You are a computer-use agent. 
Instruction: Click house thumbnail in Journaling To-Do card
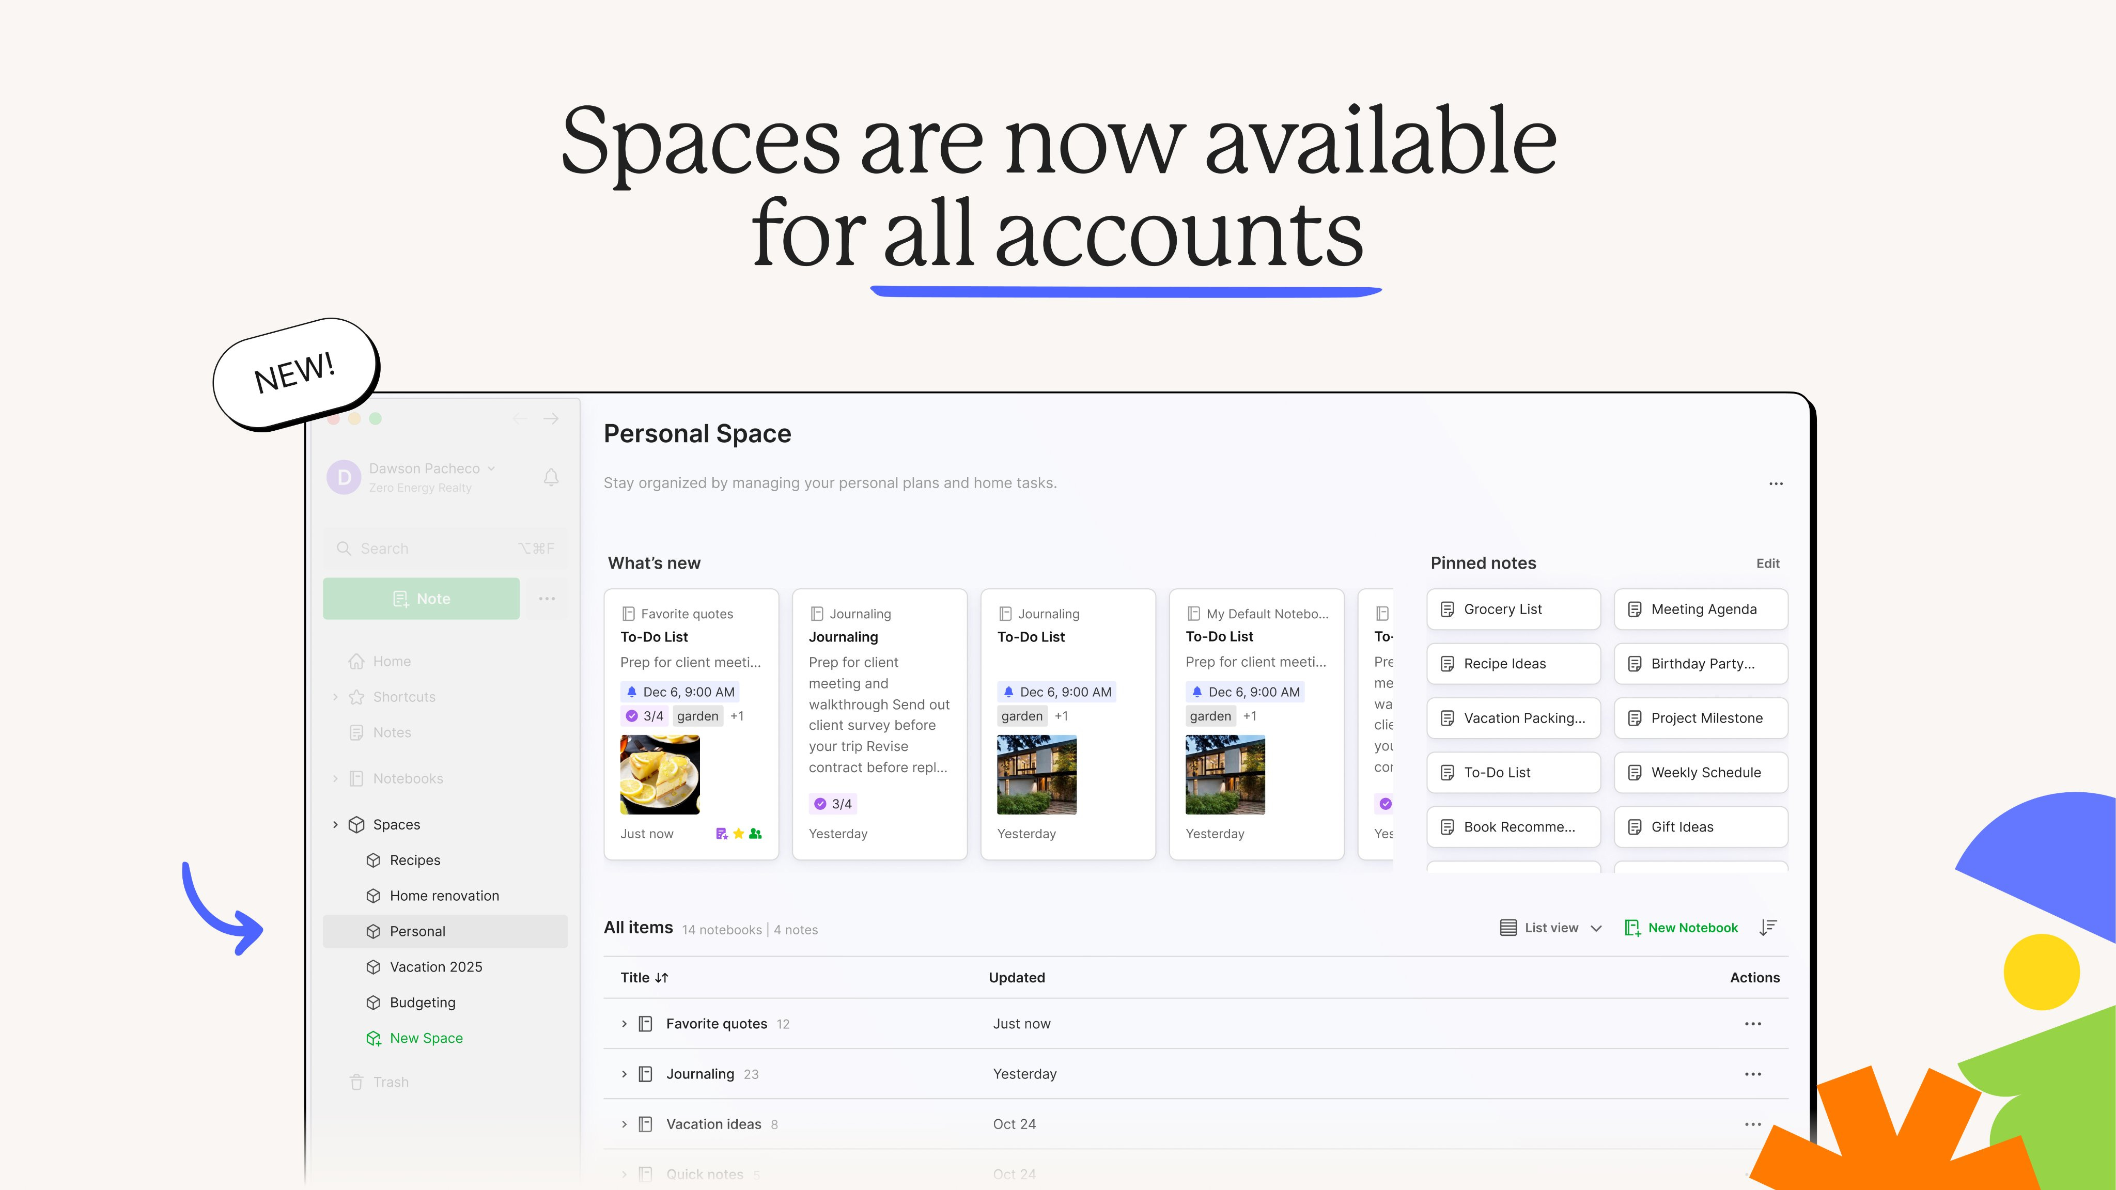tap(1037, 774)
